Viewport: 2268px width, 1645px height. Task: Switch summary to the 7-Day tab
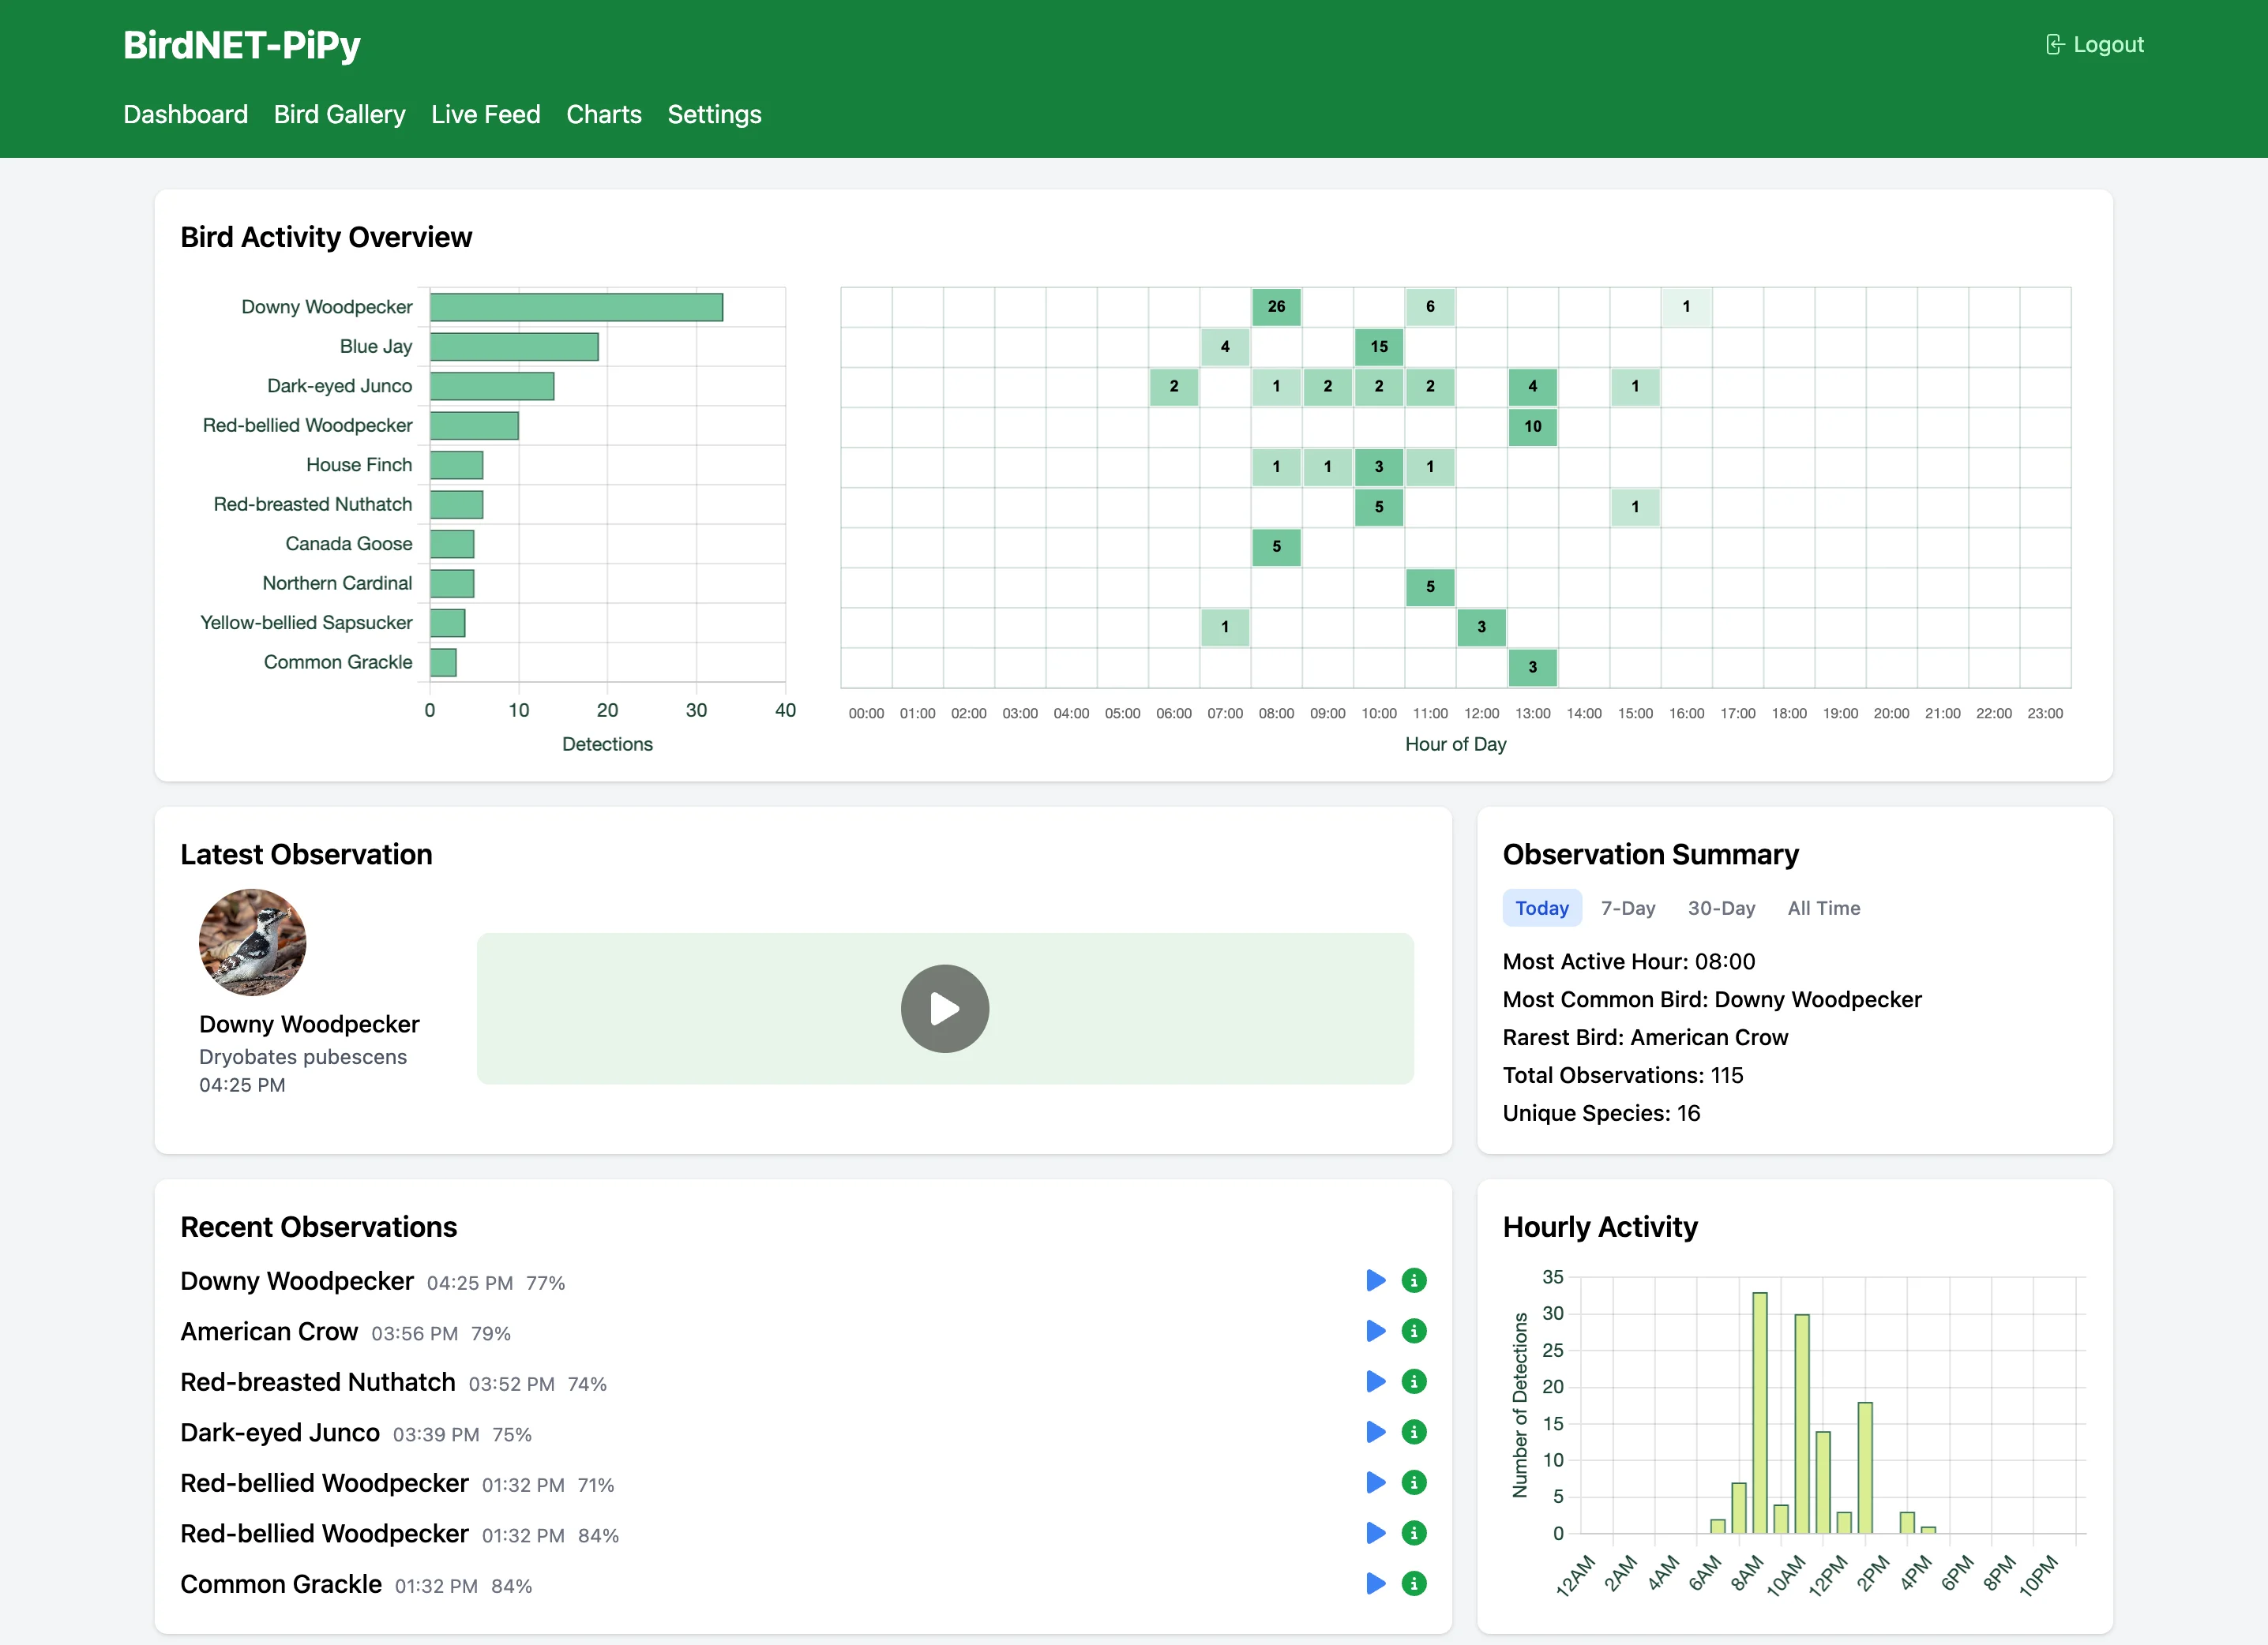point(1627,908)
